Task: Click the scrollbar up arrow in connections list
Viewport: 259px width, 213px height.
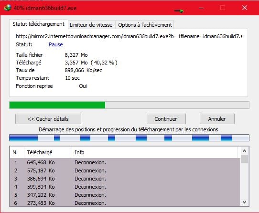Action: [245, 151]
